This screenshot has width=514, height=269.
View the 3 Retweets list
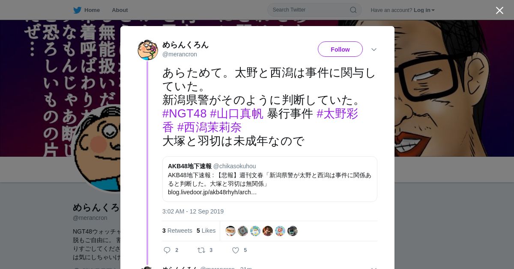(x=177, y=231)
